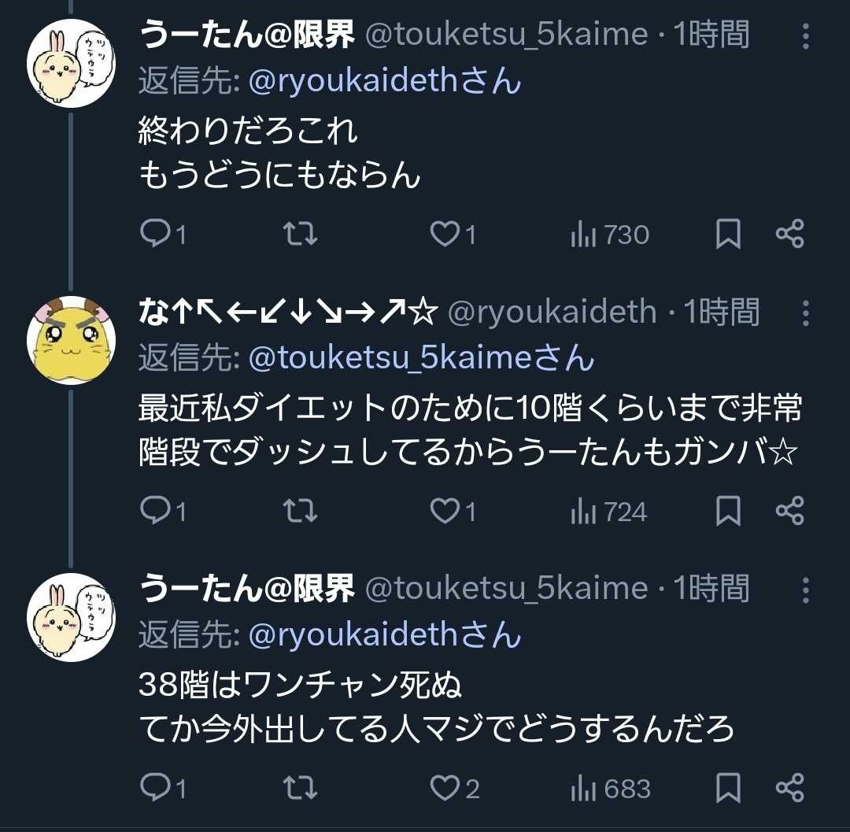This screenshot has height=832, width=850.
Task: Share the tweet about 38階
Action: [789, 788]
